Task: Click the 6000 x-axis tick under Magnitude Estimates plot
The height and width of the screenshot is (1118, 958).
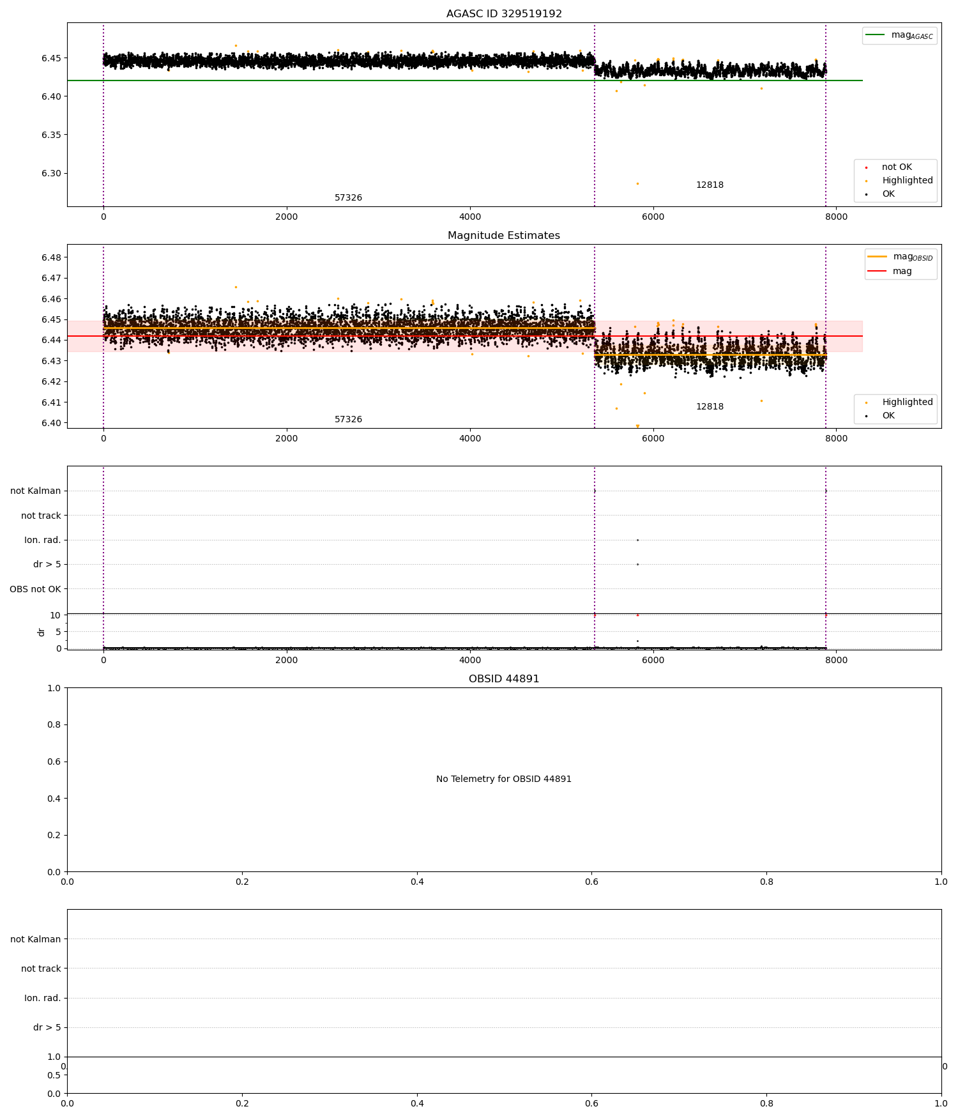Action: click(653, 438)
